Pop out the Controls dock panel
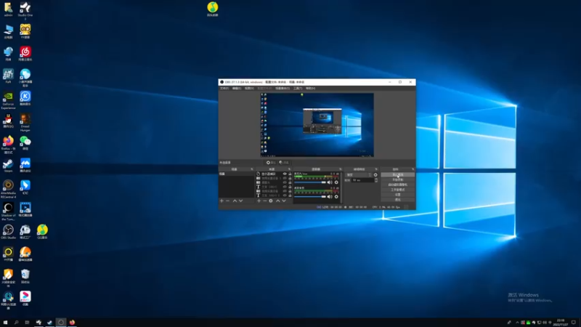The width and height of the screenshot is (581, 327). [413, 169]
